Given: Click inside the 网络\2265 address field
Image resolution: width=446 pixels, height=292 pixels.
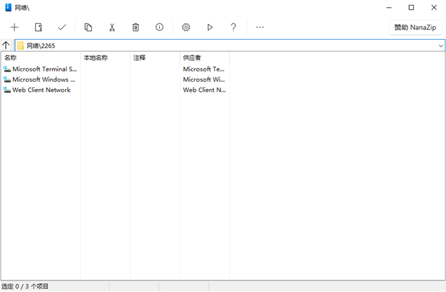Looking at the screenshot, I should click(226, 46).
